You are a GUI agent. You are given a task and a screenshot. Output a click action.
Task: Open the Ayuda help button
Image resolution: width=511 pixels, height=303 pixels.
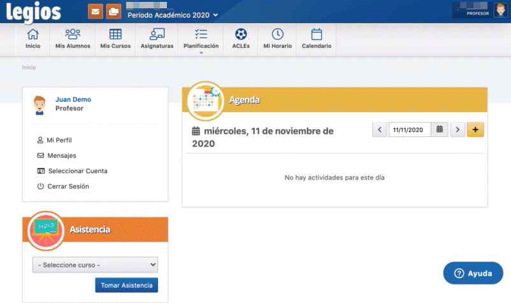[x=473, y=273]
